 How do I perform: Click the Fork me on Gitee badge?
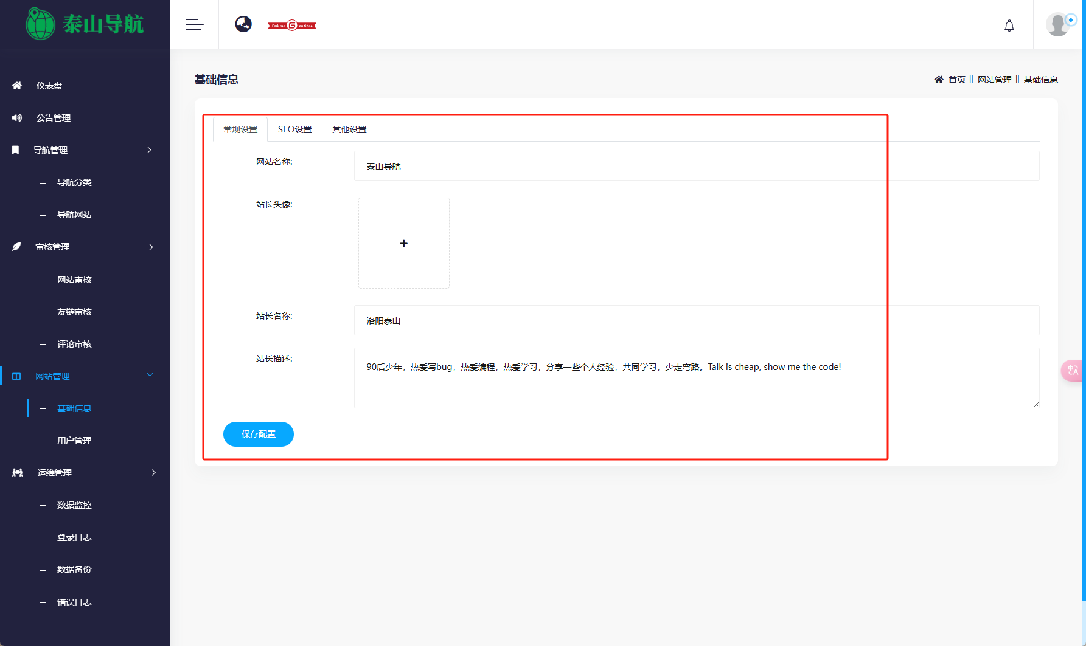[292, 26]
